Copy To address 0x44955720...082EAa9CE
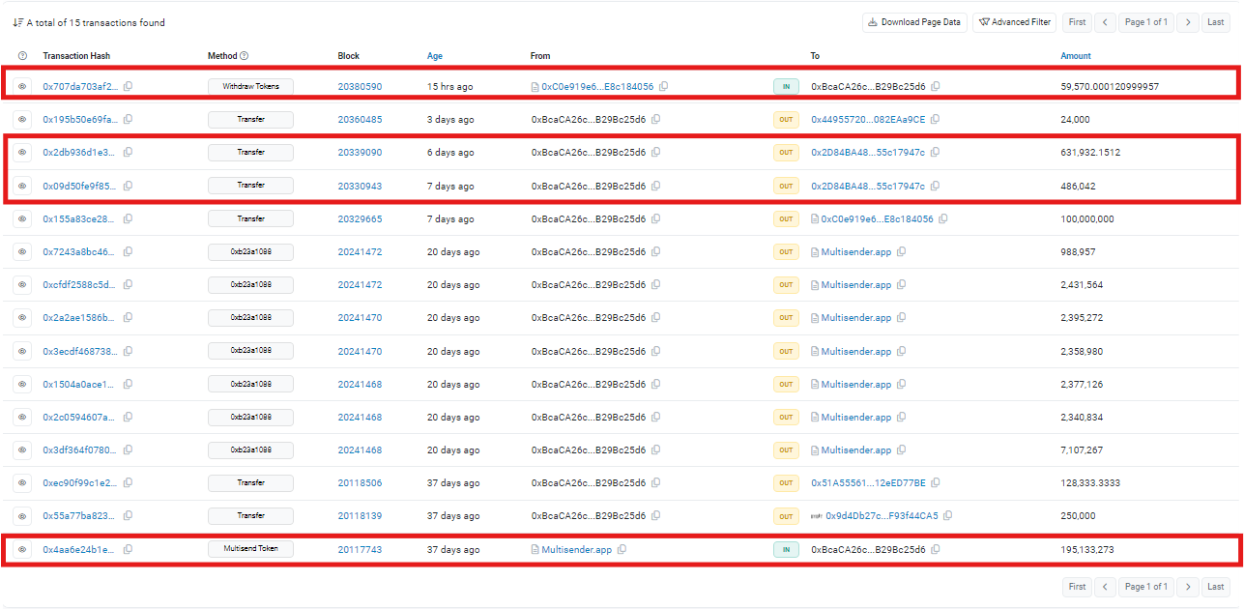This screenshot has width=1244, height=609. (x=936, y=119)
